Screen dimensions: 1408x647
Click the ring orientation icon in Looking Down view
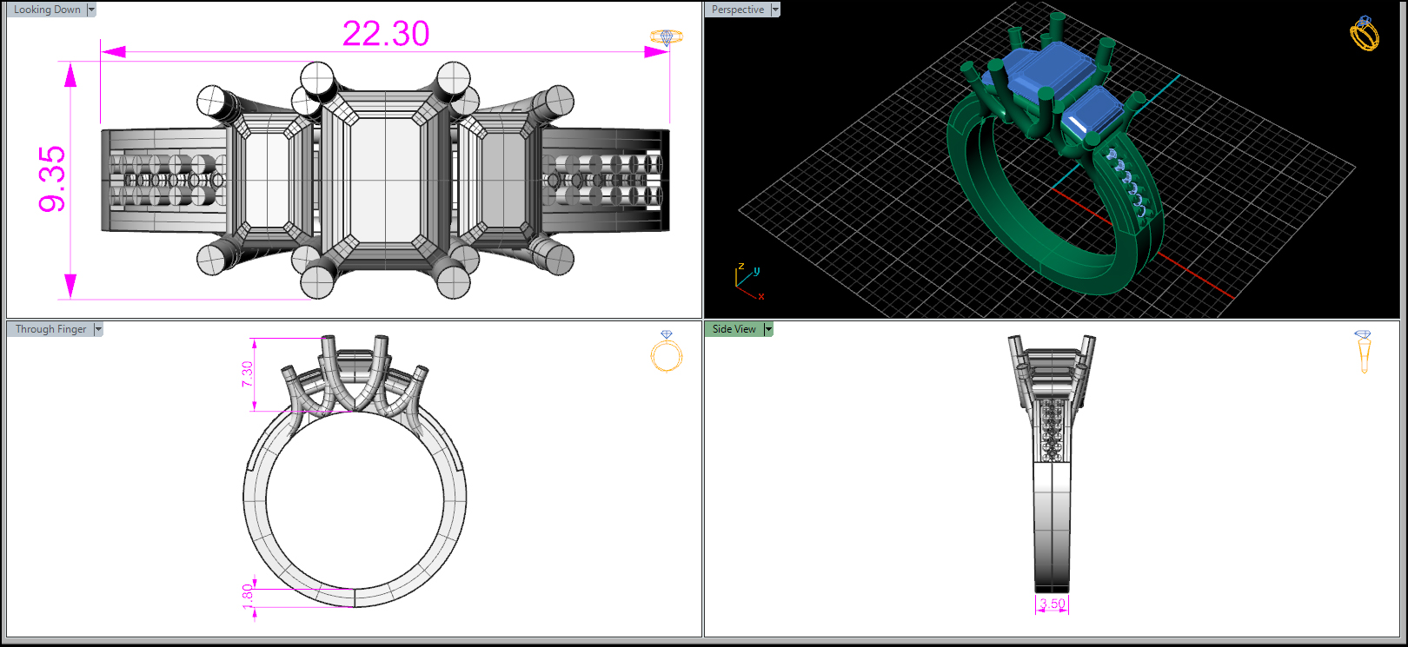(667, 37)
